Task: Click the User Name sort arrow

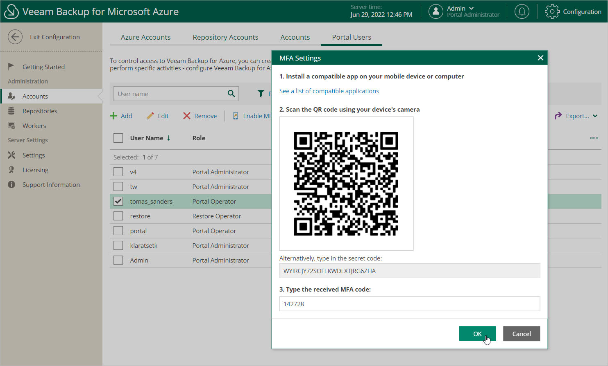Action: coord(168,138)
